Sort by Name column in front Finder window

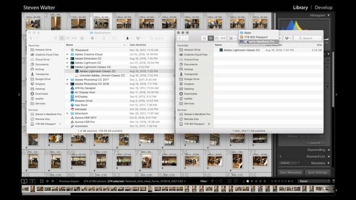pos(218,45)
